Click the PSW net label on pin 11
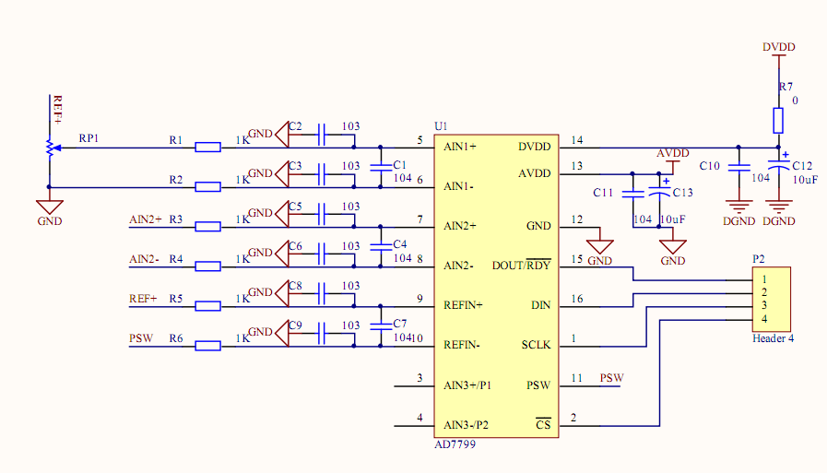Image resolution: width=827 pixels, height=473 pixels. click(612, 378)
